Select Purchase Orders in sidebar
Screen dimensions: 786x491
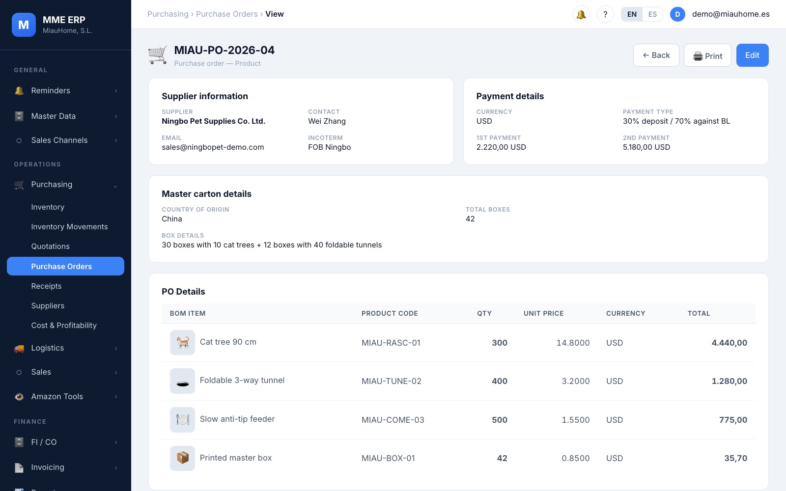[65, 266]
